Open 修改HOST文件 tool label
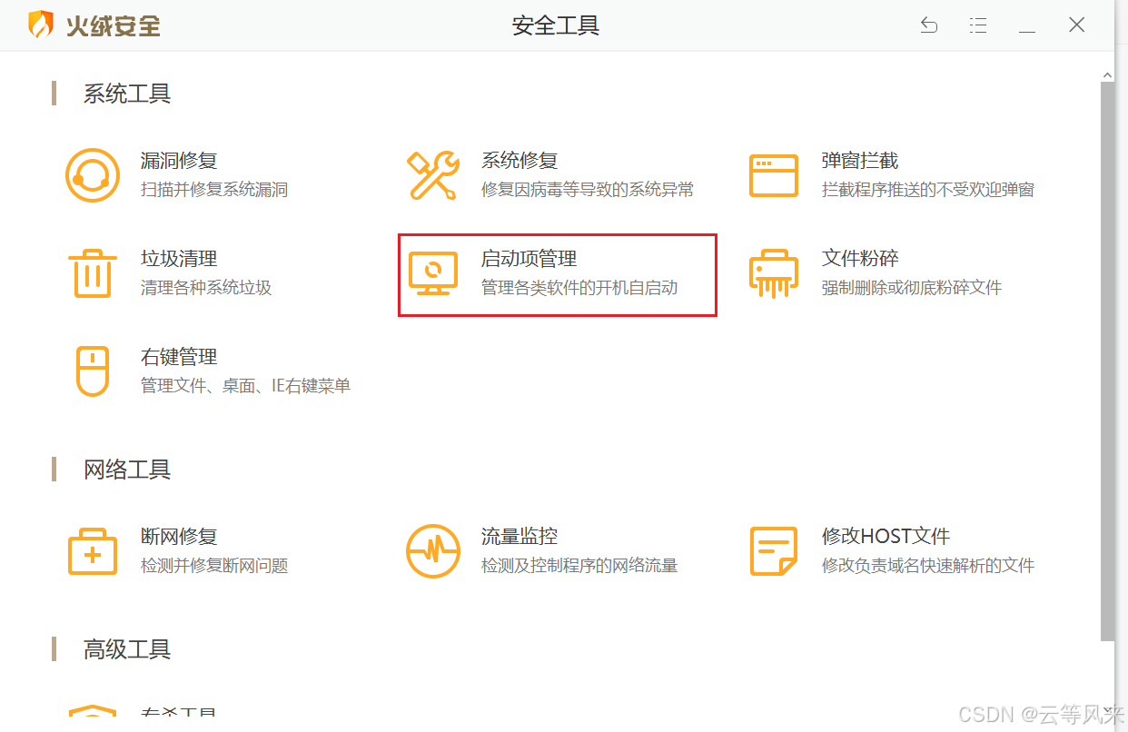Image resolution: width=1128 pixels, height=732 pixels. (x=886, y=537)
